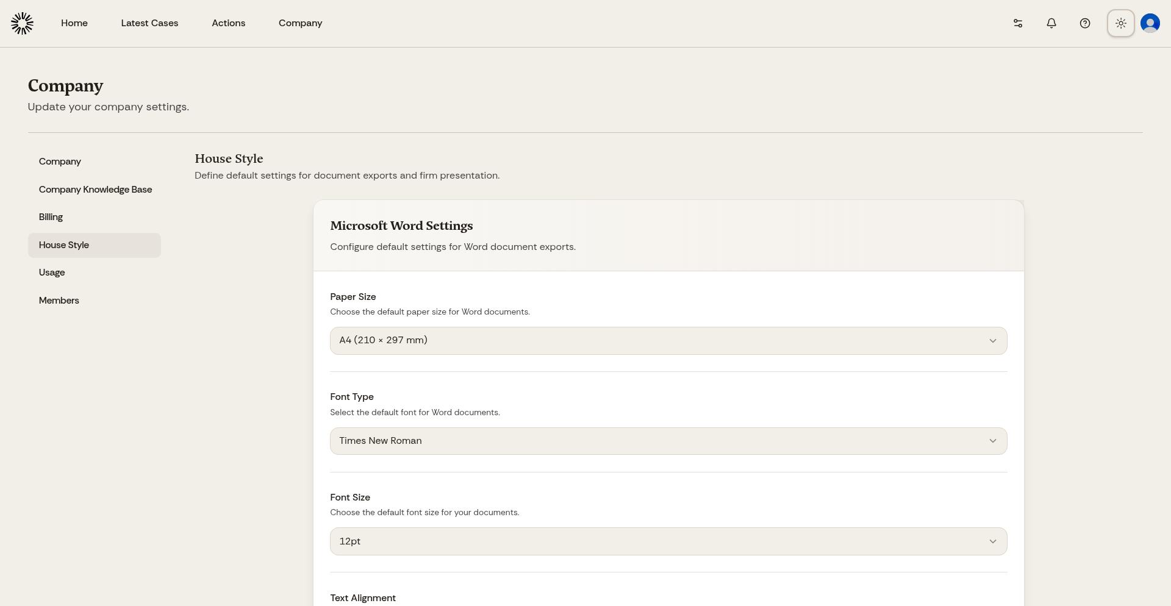Open the notifications bell

[x=1051, y=23]
